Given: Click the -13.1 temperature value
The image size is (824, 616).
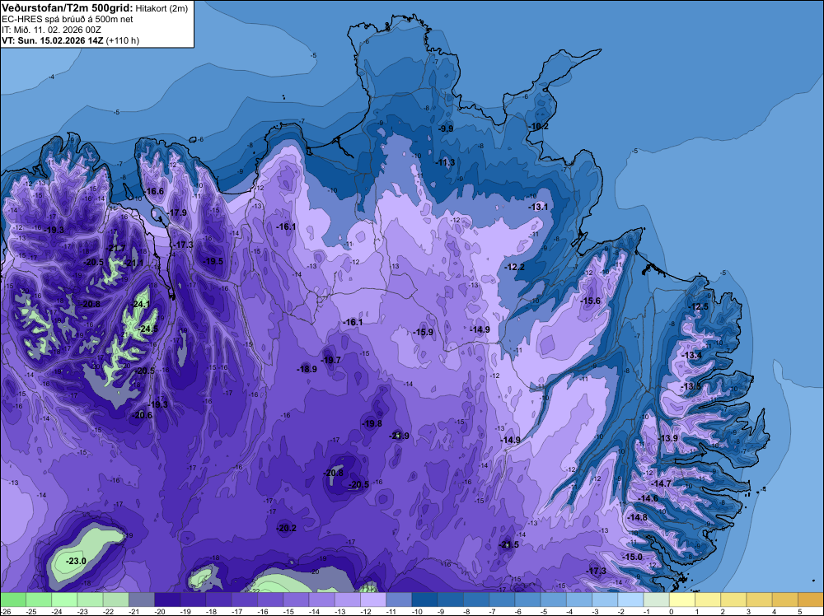Looking at the screenshot, I should pyautogui.click(x=538, y=207).
